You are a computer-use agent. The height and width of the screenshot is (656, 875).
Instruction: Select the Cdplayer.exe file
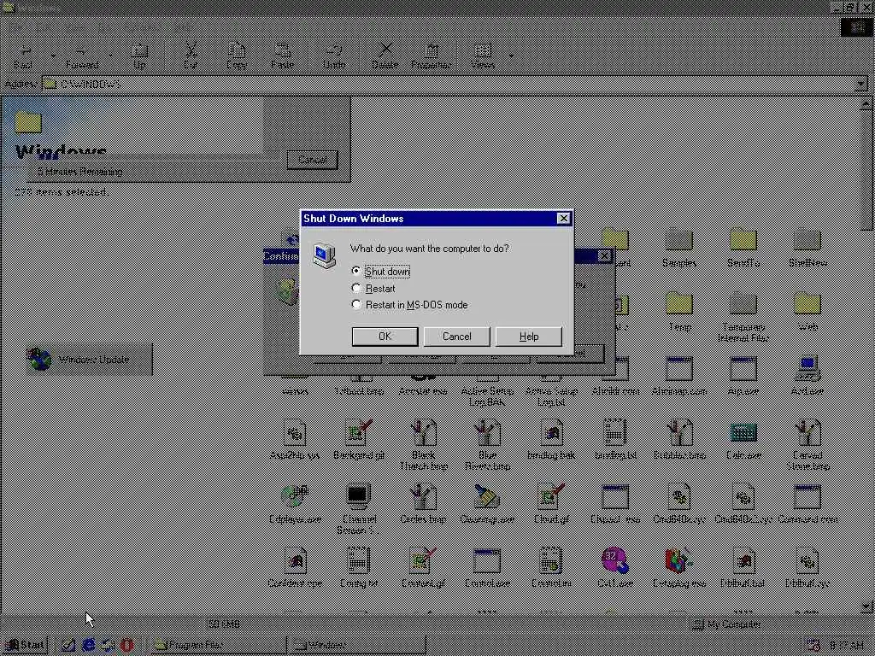[x=295, y=505]
